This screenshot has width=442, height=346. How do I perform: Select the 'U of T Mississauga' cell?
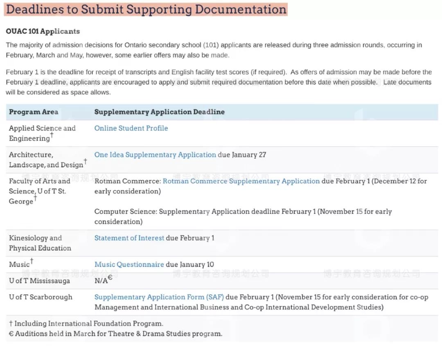pyautogui.click(x=39, y=281)
